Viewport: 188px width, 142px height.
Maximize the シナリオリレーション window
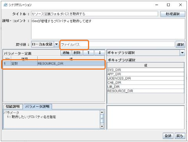(x=168, y=5)
